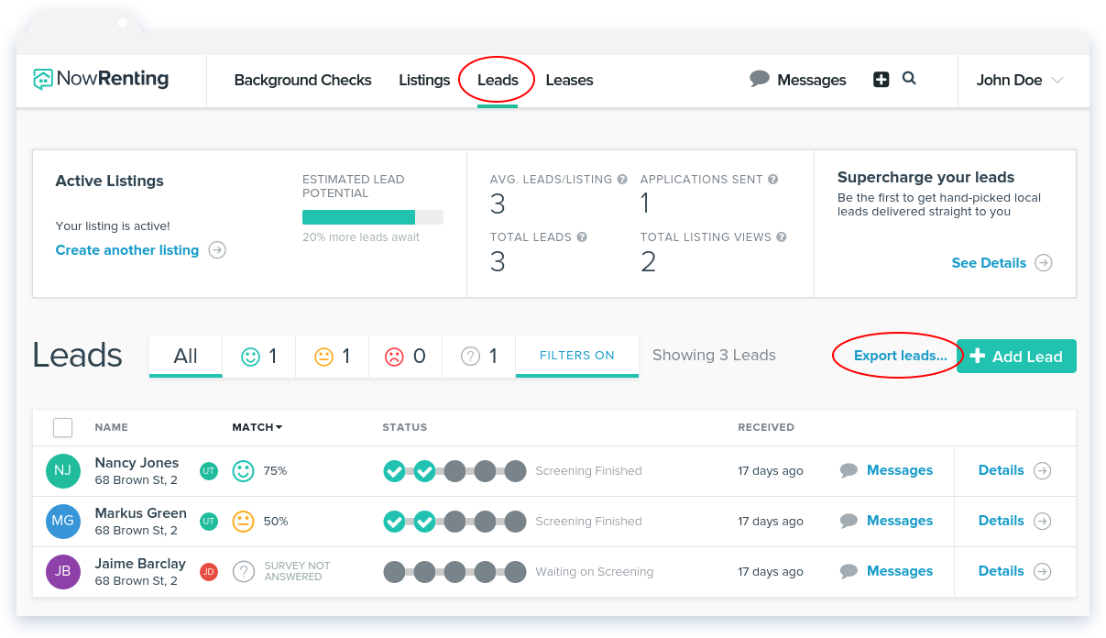This screenshot has width=1106, height=638.
Task: Open the Messages speech bubble in header
Action: tap(759, 80)
